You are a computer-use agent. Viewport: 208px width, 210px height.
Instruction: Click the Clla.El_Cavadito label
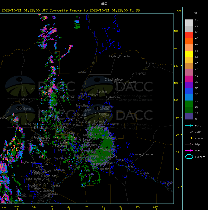coord(126,82)
